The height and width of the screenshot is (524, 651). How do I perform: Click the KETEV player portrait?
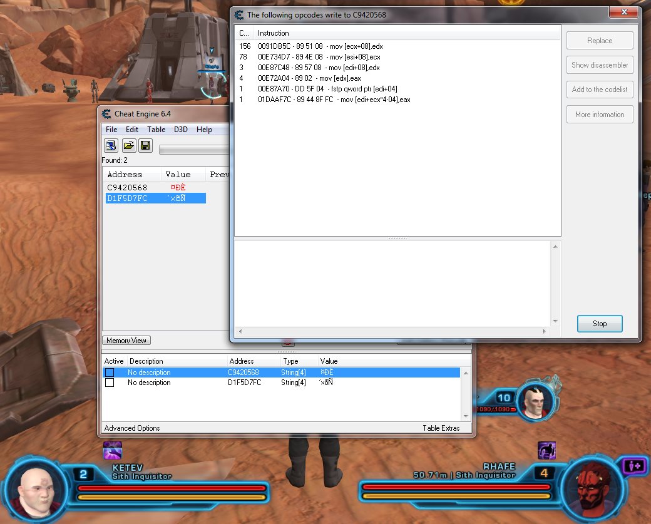click(38, 488)
